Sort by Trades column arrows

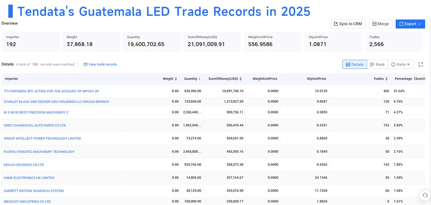(386, 79)
